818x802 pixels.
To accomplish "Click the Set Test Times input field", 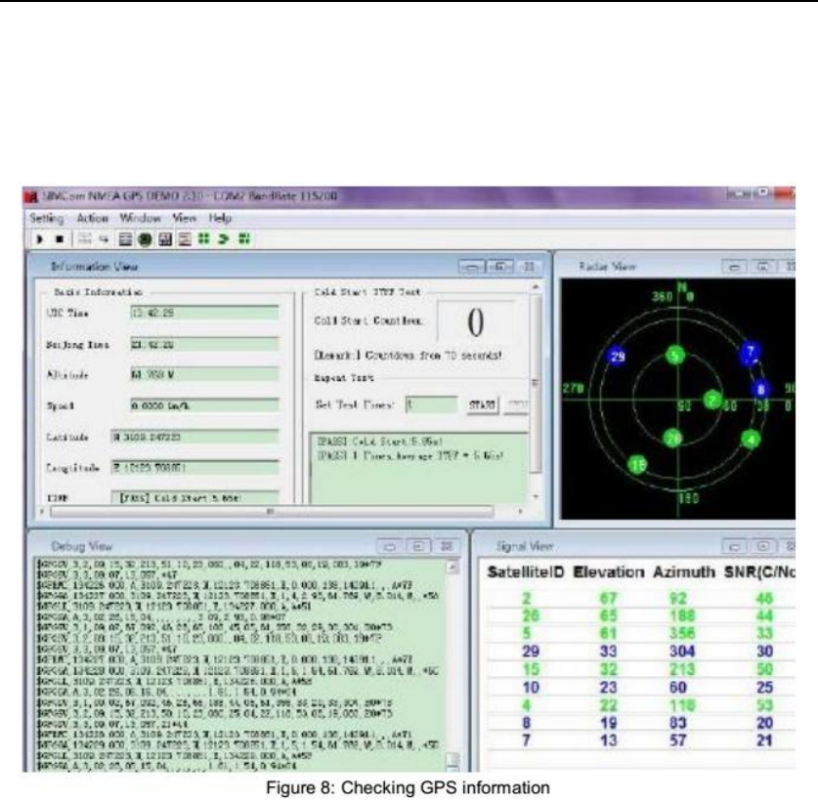I will coord(431,404).
